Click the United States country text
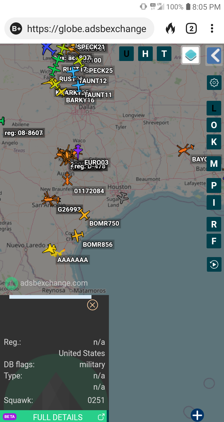 pos(82,353)
